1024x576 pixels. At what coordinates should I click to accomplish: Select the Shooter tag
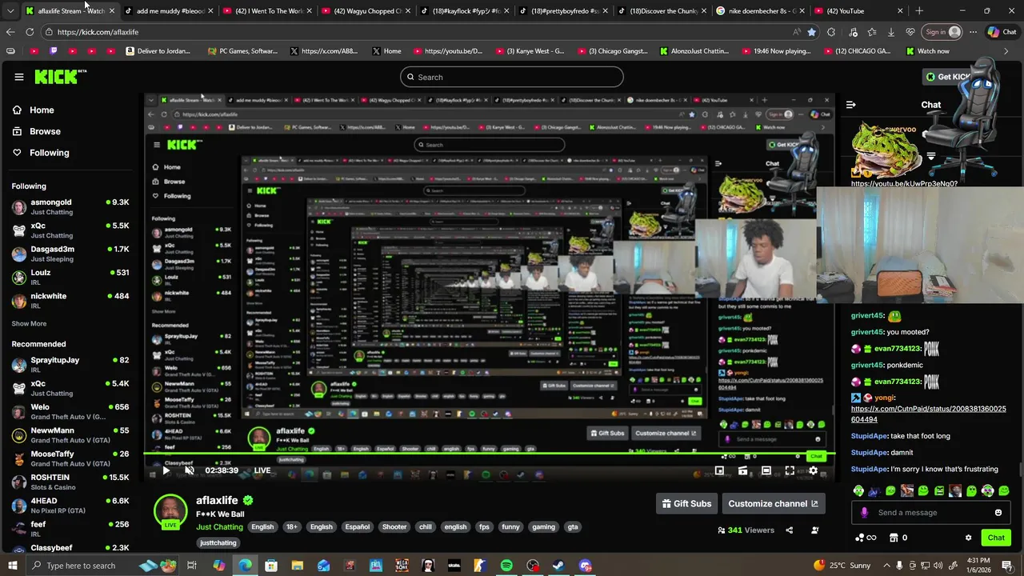(x=394, y=527)
